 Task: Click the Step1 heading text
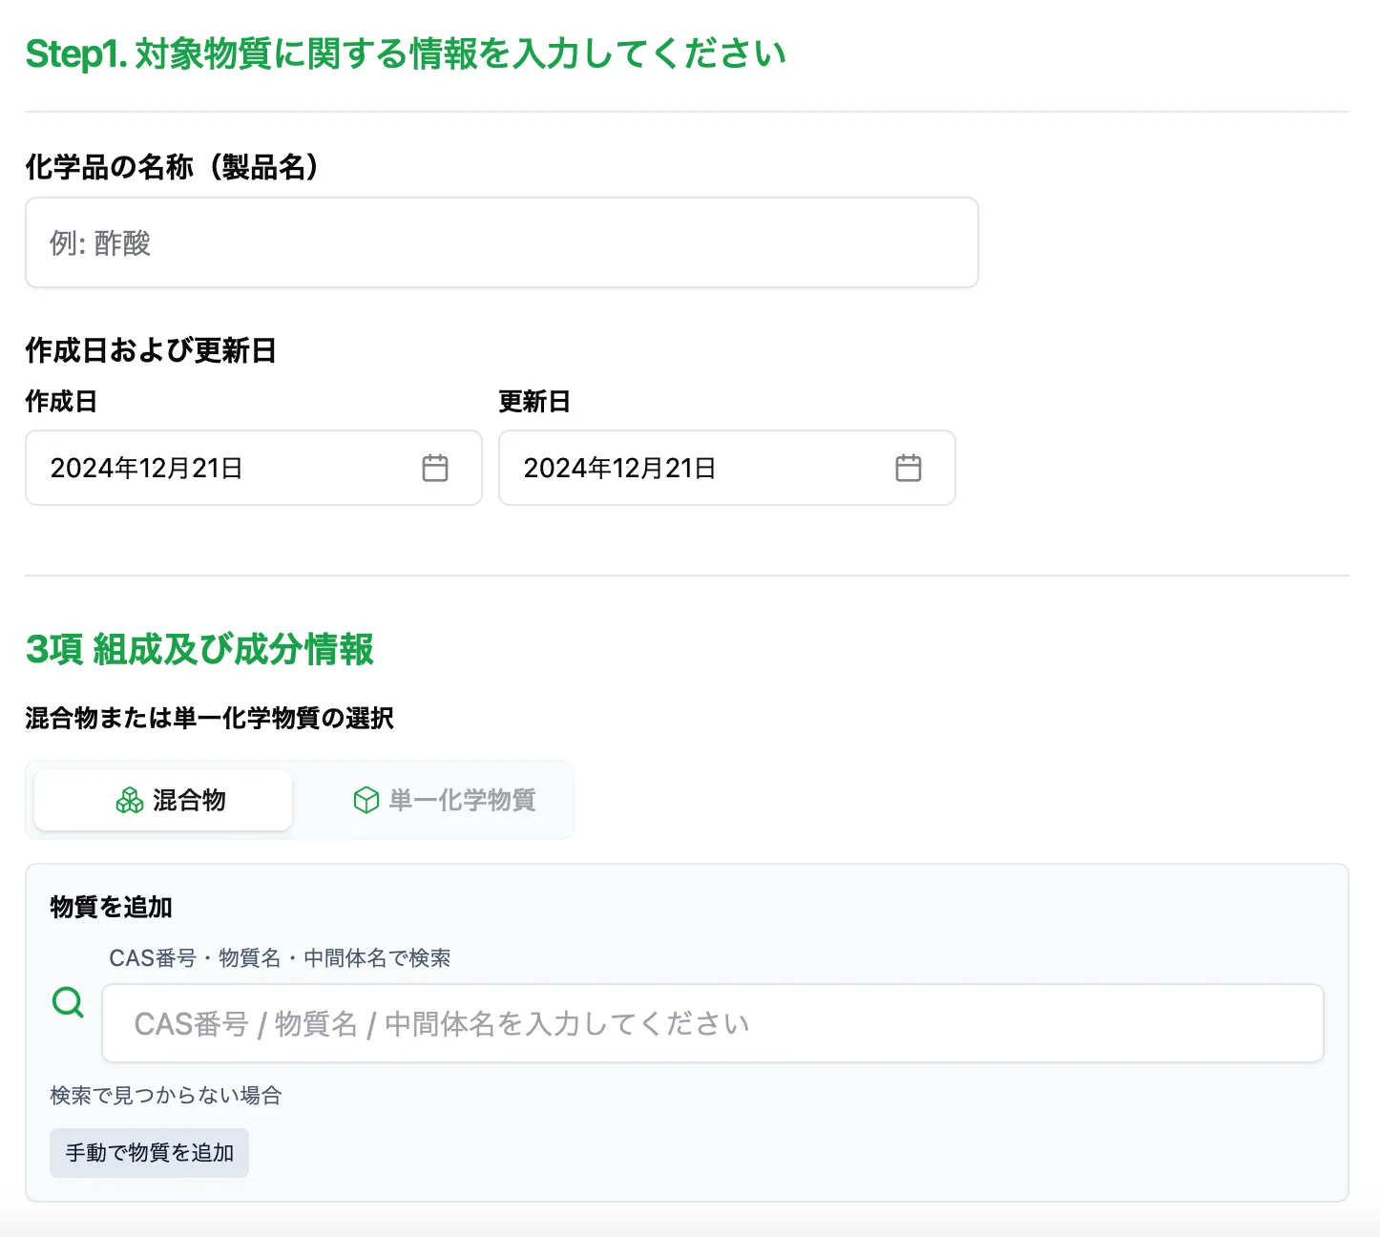[x=406, y=54]
